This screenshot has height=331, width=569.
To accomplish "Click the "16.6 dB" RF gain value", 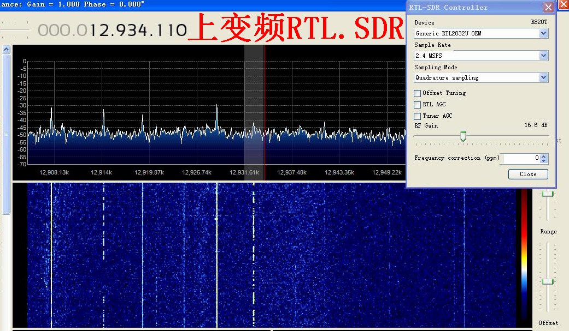I will point(536,125).
